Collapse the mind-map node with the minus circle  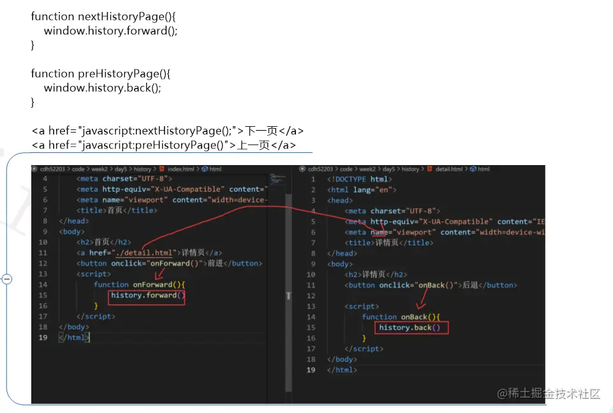click(7, 279)
